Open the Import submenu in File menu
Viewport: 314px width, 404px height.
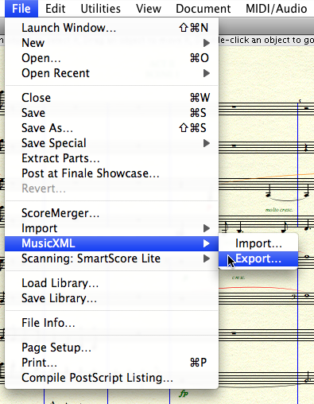(x=111, y=228)
